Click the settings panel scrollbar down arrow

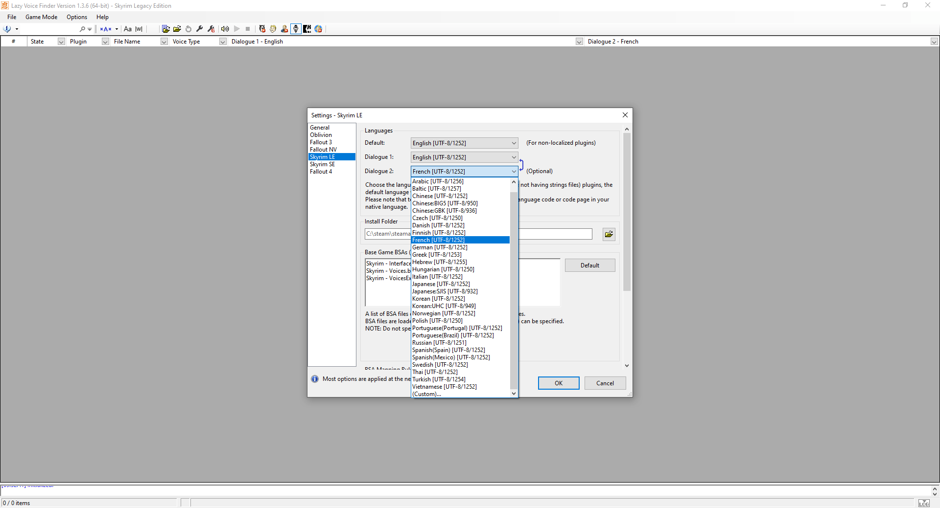click(627, 366)
